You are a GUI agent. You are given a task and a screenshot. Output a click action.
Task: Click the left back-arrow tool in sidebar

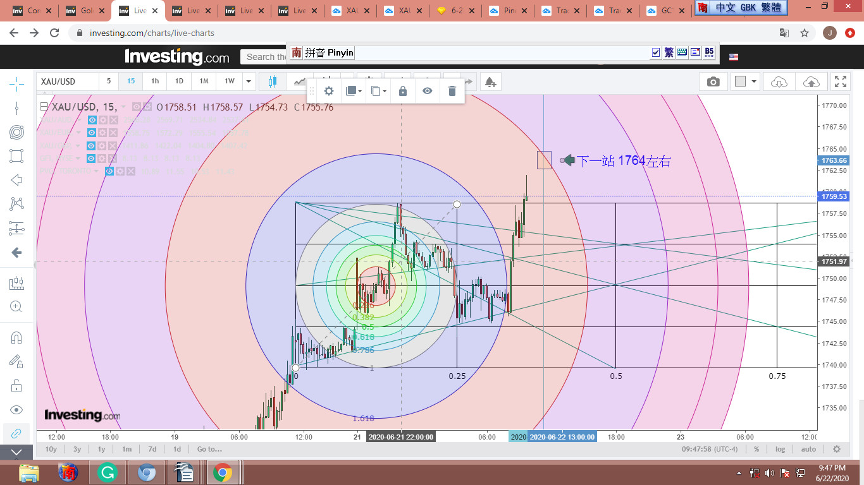pyautogui.click(x=16, y=253)
